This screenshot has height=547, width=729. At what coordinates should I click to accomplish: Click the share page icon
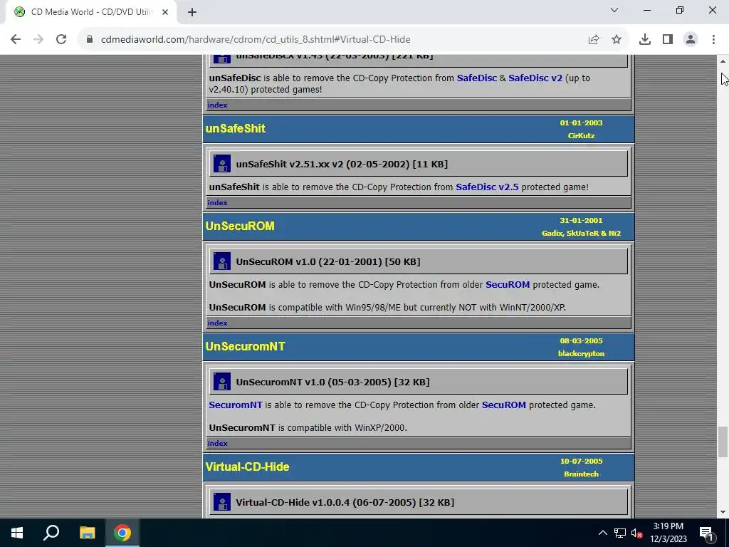pos(594,40)
